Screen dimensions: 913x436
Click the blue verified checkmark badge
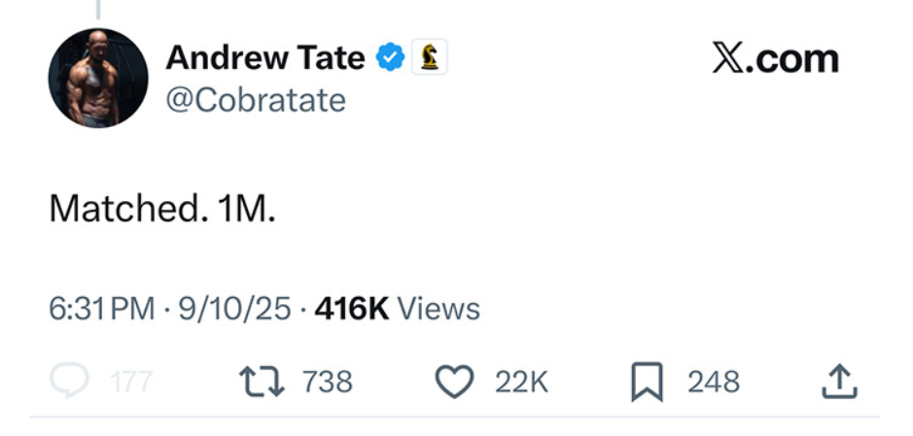tap(391, 58)
